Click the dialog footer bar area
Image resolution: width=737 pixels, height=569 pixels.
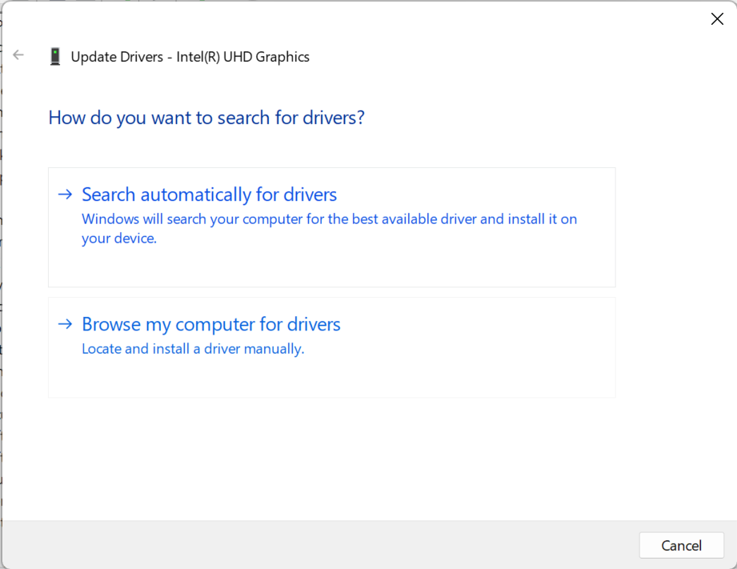pyautogui.click(x=320, y=545)
